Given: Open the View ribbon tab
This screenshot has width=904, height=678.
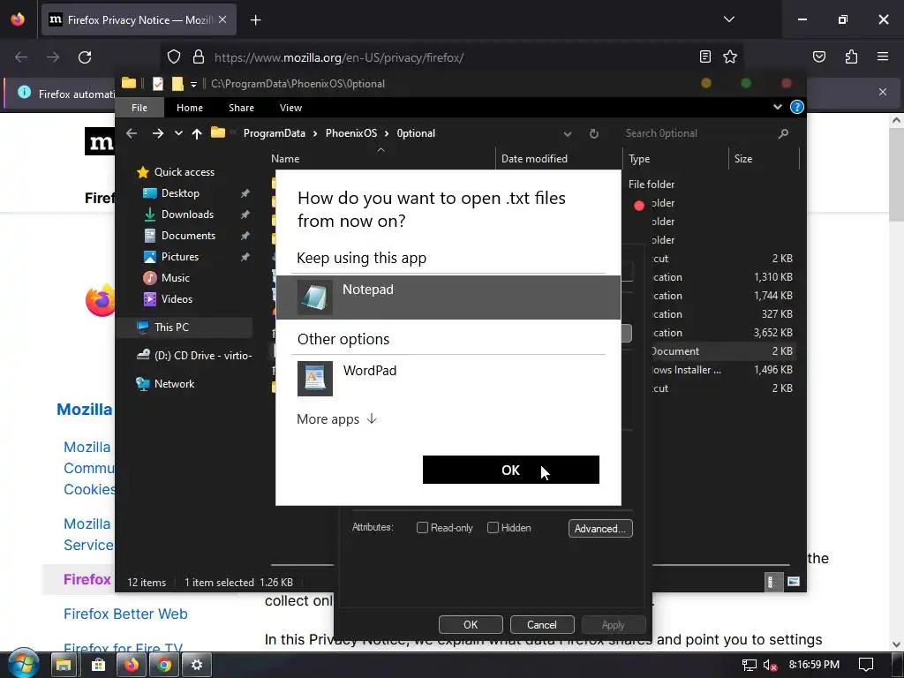Looking at the screenshot, I should tap(290, 108).
